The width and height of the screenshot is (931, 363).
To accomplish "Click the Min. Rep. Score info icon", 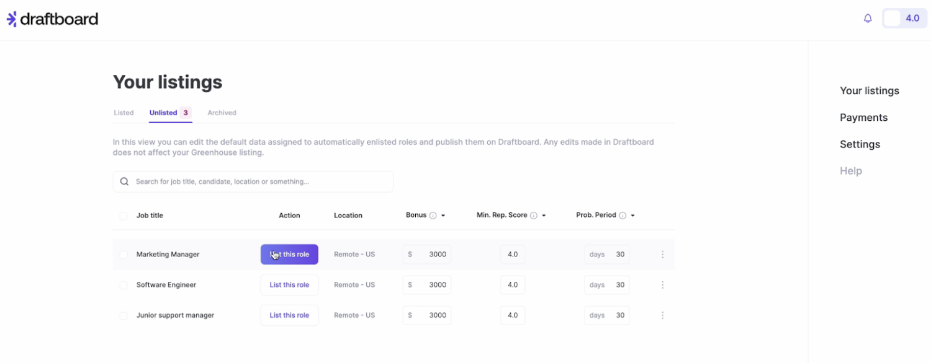I will (x=534, y=215).
